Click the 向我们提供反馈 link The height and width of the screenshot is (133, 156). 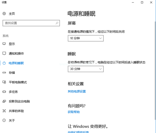[78, 132]
